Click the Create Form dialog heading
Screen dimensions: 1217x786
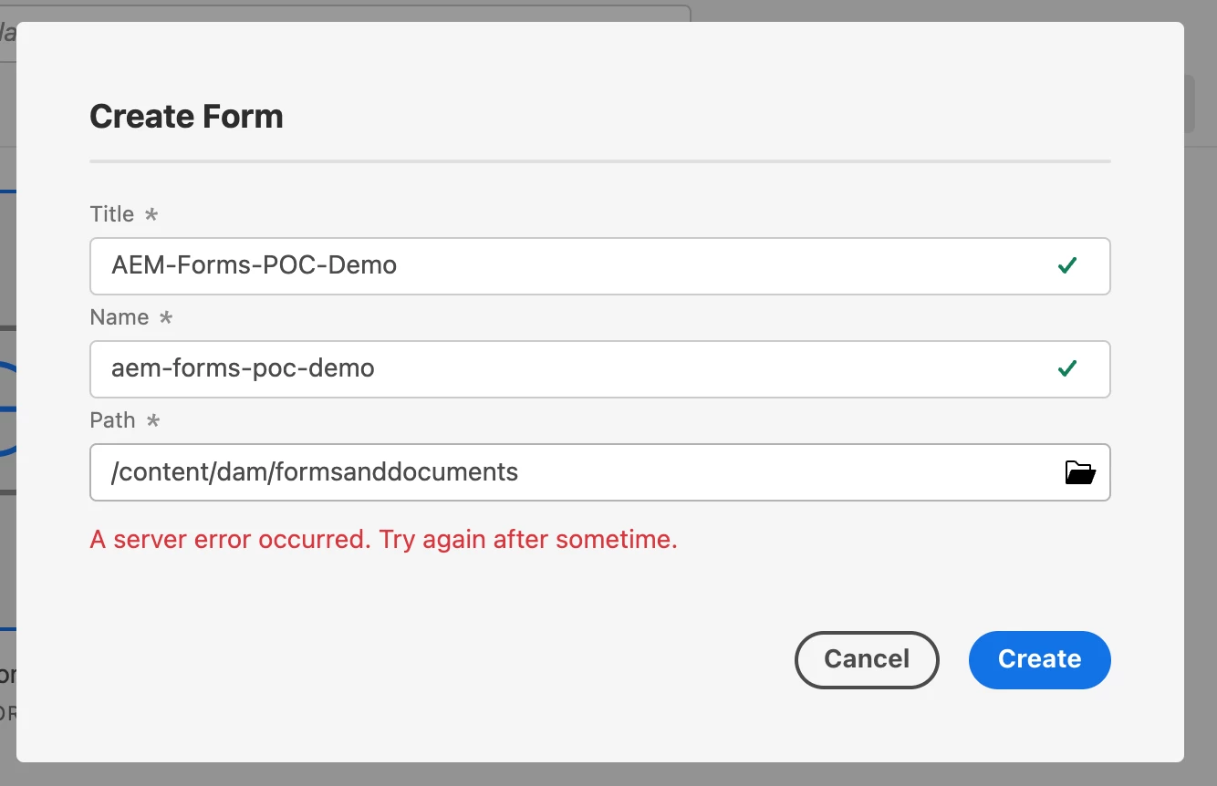click(186, 117)
